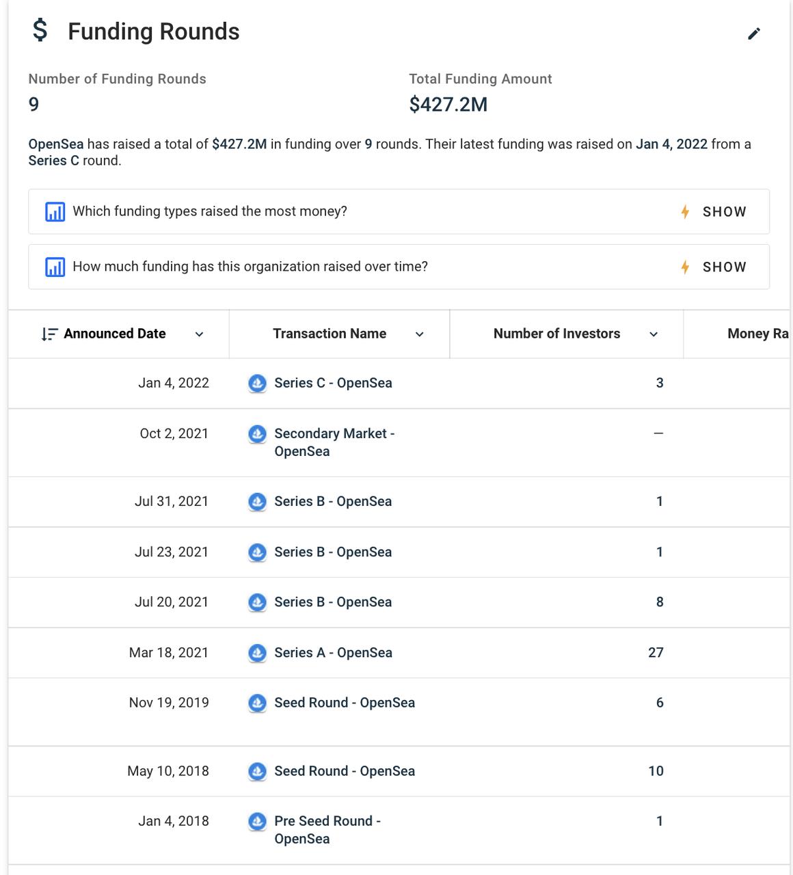This screenshot has height=875, width=793.
Task: Click the OpenSea link in the summary
Action: pos(56,144)
